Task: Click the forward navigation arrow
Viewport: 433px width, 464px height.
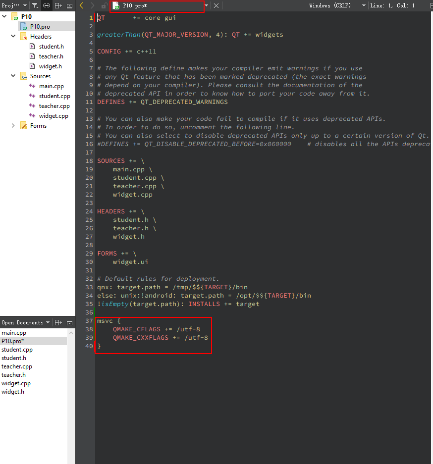Action: [92, 5]
